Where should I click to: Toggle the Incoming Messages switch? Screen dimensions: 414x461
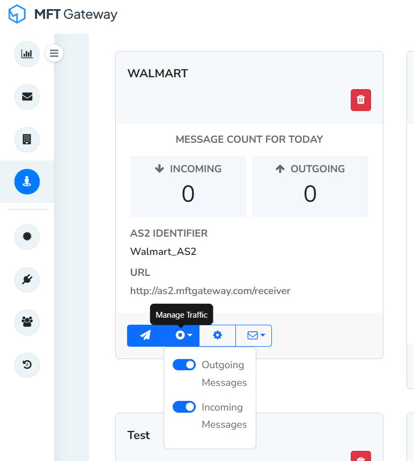[184, 407]
